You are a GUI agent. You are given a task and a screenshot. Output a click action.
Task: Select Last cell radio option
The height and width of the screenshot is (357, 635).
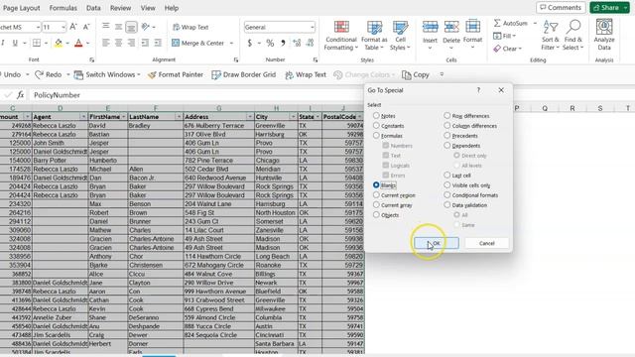[447, 175]
